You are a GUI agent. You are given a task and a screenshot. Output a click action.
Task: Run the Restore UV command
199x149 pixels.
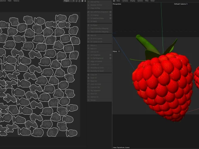[99, 97]
